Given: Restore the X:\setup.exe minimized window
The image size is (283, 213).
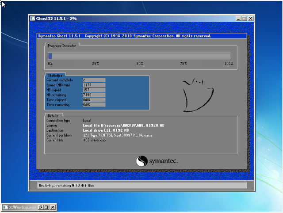Looking at the screenshot, I should (x=40, y=207).
